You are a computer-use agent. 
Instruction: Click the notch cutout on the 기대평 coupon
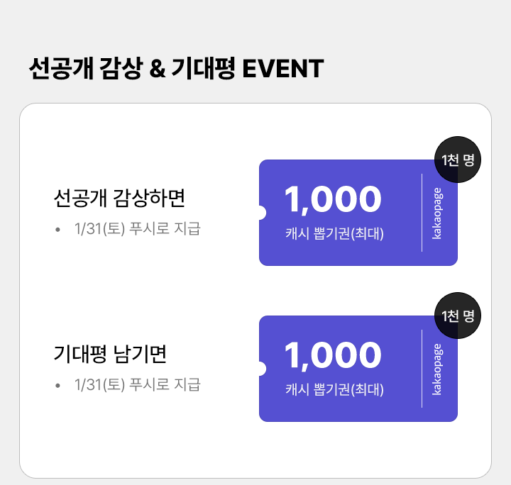pyautogui.click(x=260, y=369)
